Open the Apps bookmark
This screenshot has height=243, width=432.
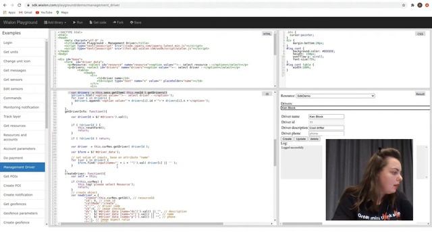pos(9,12)
